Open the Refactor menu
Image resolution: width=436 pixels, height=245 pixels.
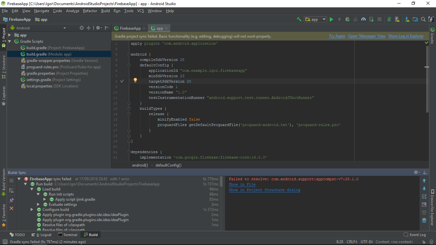pos(90,11)
